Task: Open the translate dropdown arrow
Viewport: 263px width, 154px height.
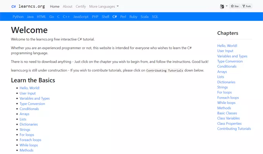Action: pos(227,6)
